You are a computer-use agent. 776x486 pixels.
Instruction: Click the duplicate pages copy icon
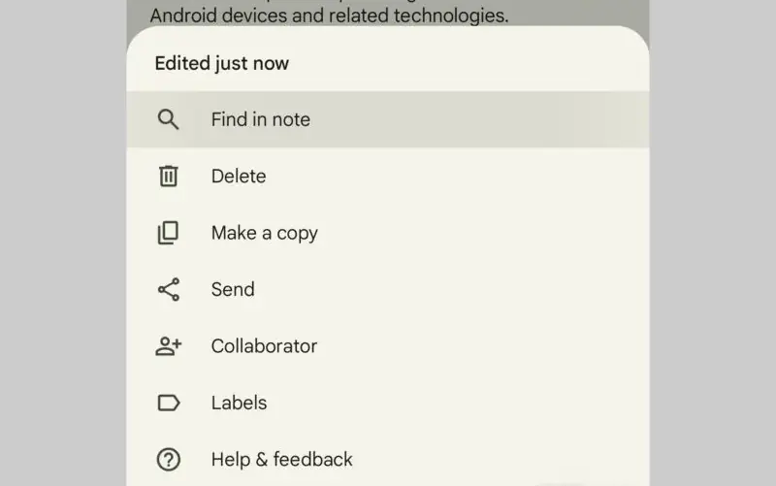[x=168, y=233]
